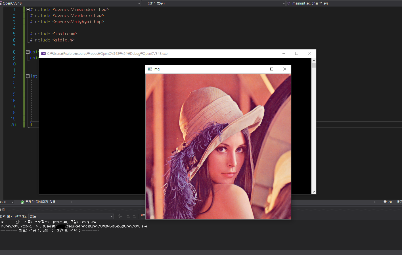This screenshot has height=255, width=402.
Task: Maximize the OpenCV348.exe console window
Action: pos(297,53)
